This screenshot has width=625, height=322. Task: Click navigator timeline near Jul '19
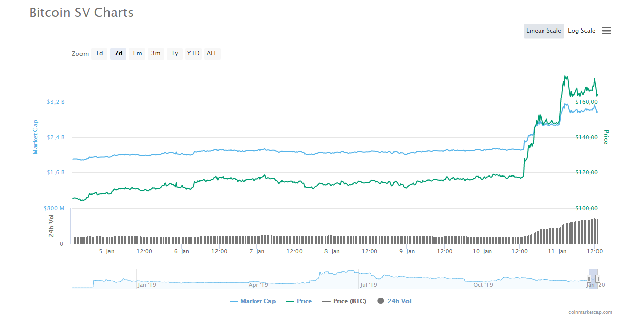tap(369, 285)
